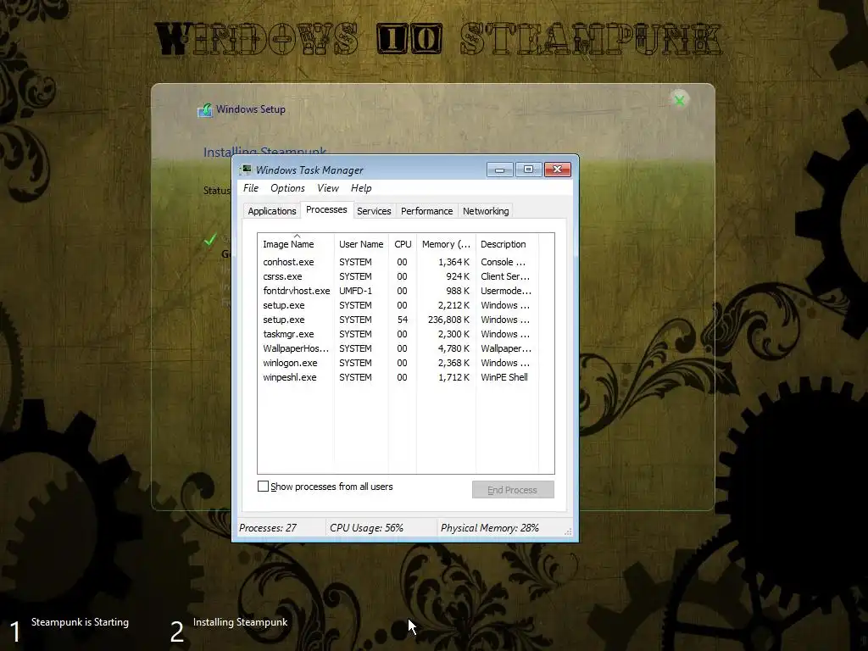Select the taskmgr.exe process
The width and height of the screenshot is (868, 651).
[398, 334]
